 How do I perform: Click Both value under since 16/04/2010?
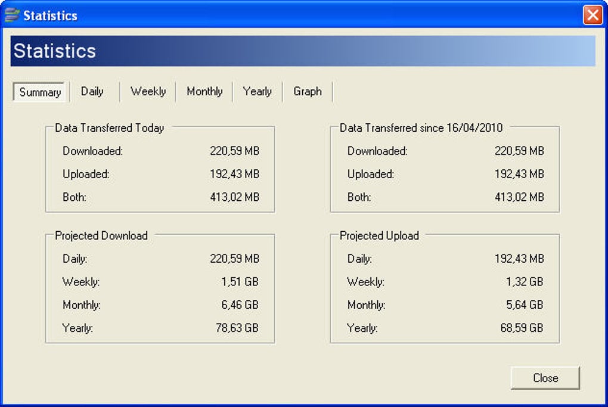519,197
